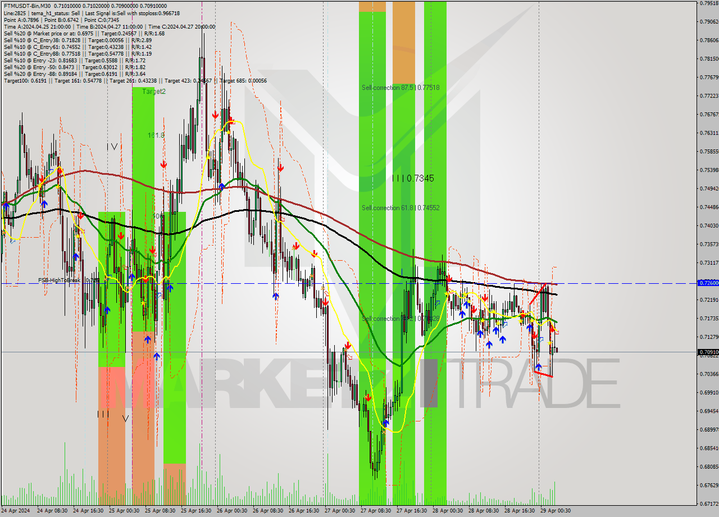Viewport: 719px width, 517px height.
Task: Click the '| | | 0.7345' wave label
Action: pos(413,178)
